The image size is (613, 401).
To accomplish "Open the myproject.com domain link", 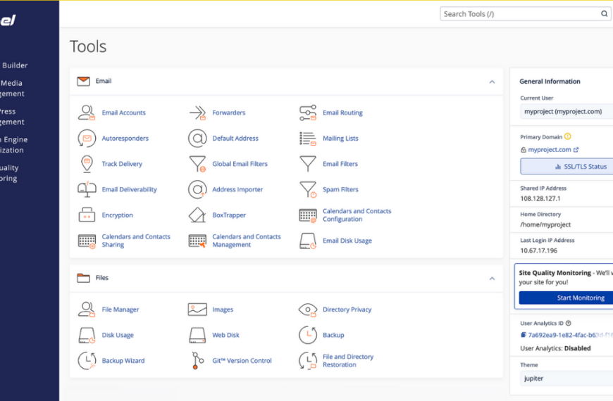I will 550,150.
